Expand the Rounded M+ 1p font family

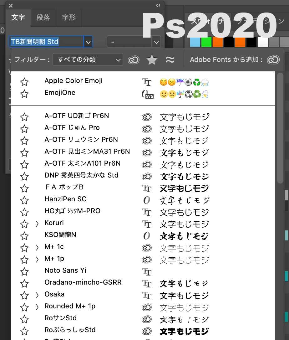(37, 307)
